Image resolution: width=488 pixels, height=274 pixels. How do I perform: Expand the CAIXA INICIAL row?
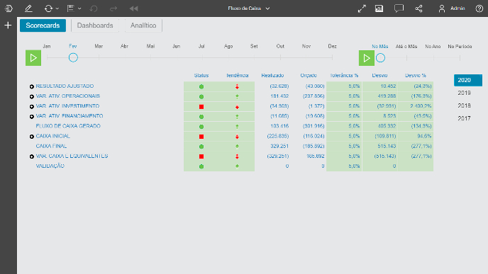point(32,137)
